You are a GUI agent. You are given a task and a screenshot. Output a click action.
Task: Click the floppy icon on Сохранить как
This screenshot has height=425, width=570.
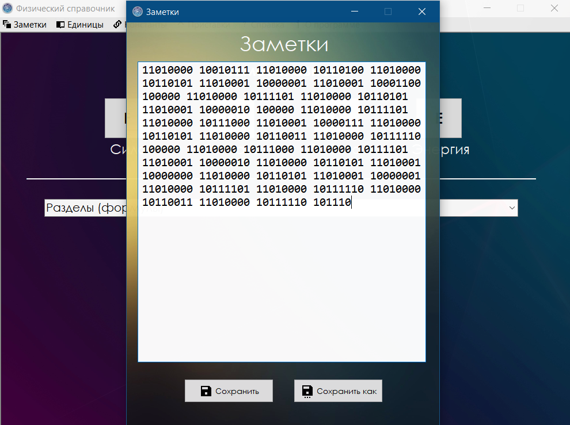click(x=307, y=392)
